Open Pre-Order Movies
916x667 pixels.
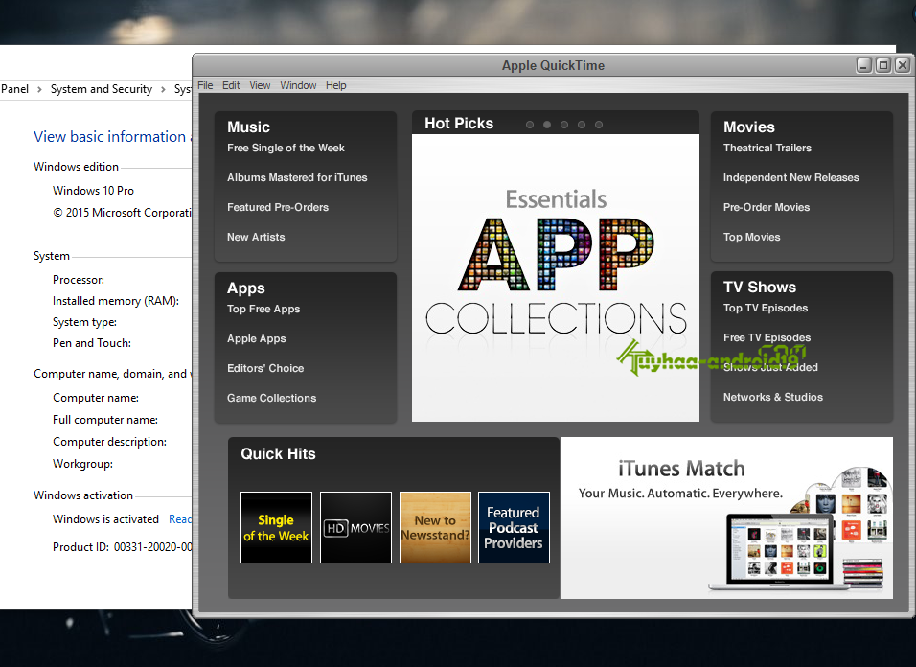click(767, 207)
